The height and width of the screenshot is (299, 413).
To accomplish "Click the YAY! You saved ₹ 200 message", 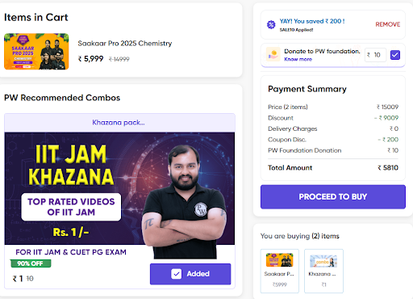I will pyautogui.click(x=312, y=21).
